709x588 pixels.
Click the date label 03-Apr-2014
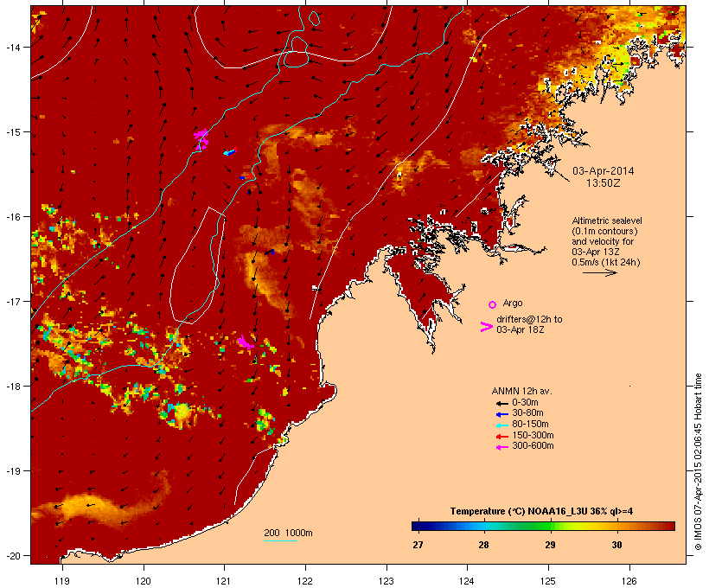point(604,171)
